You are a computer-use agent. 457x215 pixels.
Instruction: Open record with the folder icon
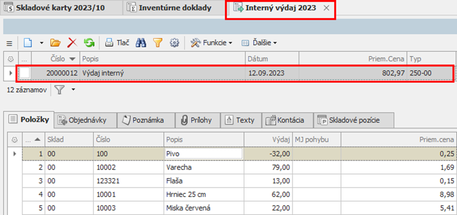pos(55,43)
